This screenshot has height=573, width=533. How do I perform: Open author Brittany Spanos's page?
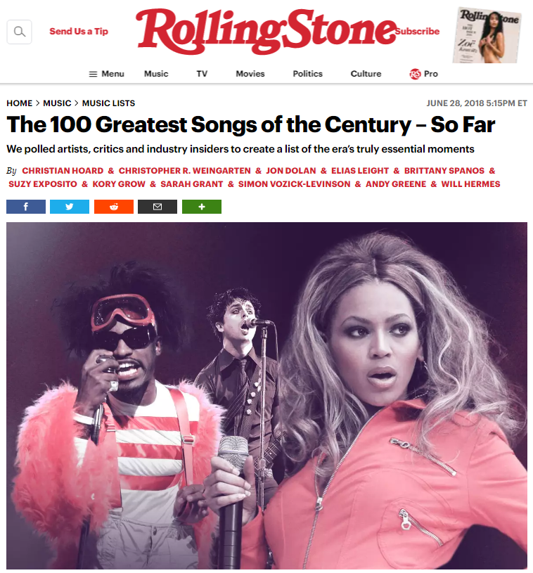pyautogui.click(x=444, y=171)
